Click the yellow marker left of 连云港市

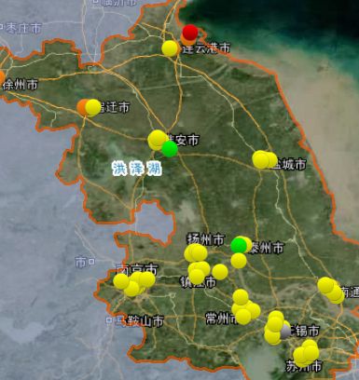(170, 48)
